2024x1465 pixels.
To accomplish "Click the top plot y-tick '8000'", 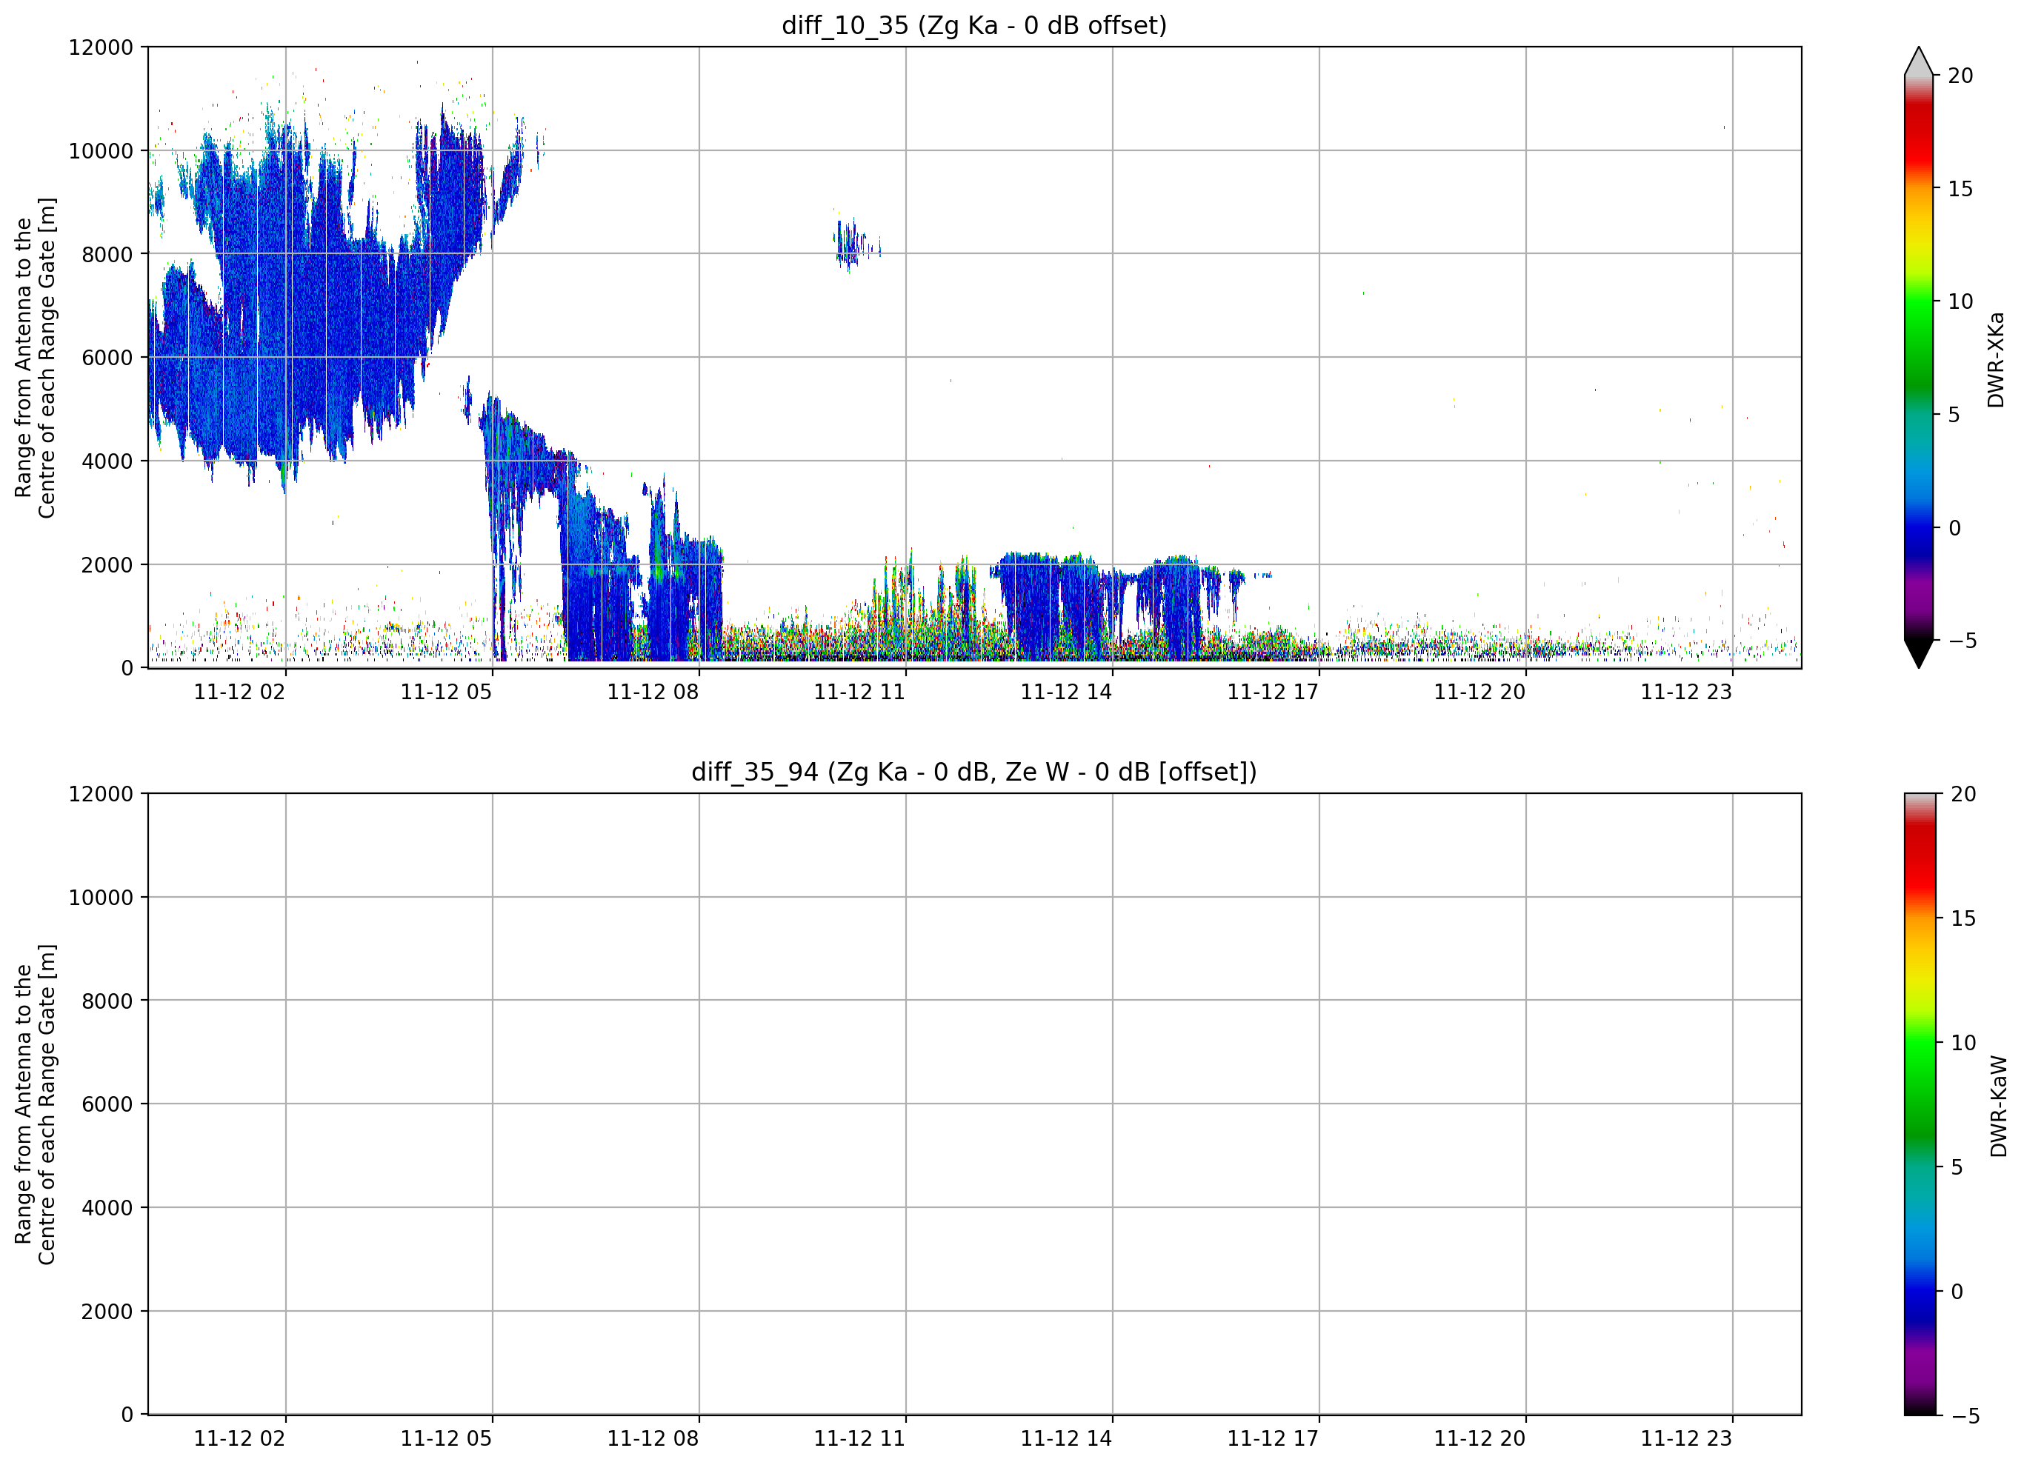I will coord(107,254).
